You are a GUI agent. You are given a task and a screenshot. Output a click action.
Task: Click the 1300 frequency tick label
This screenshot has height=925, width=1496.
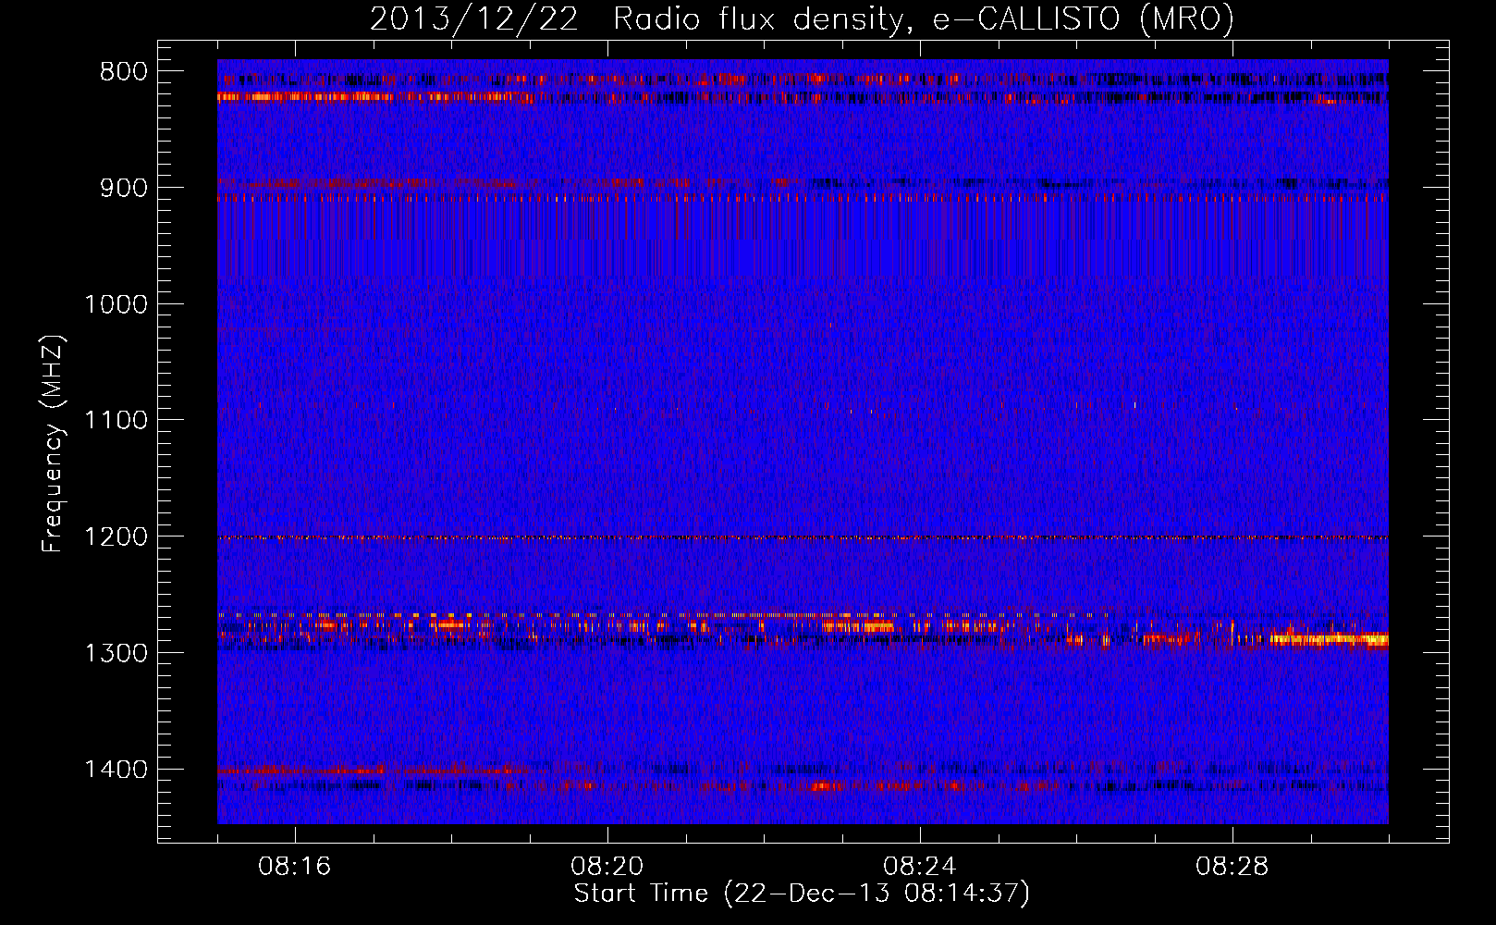116,653
